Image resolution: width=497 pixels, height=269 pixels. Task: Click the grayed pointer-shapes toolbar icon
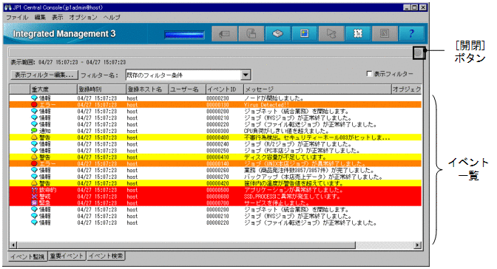coord(331,33)
